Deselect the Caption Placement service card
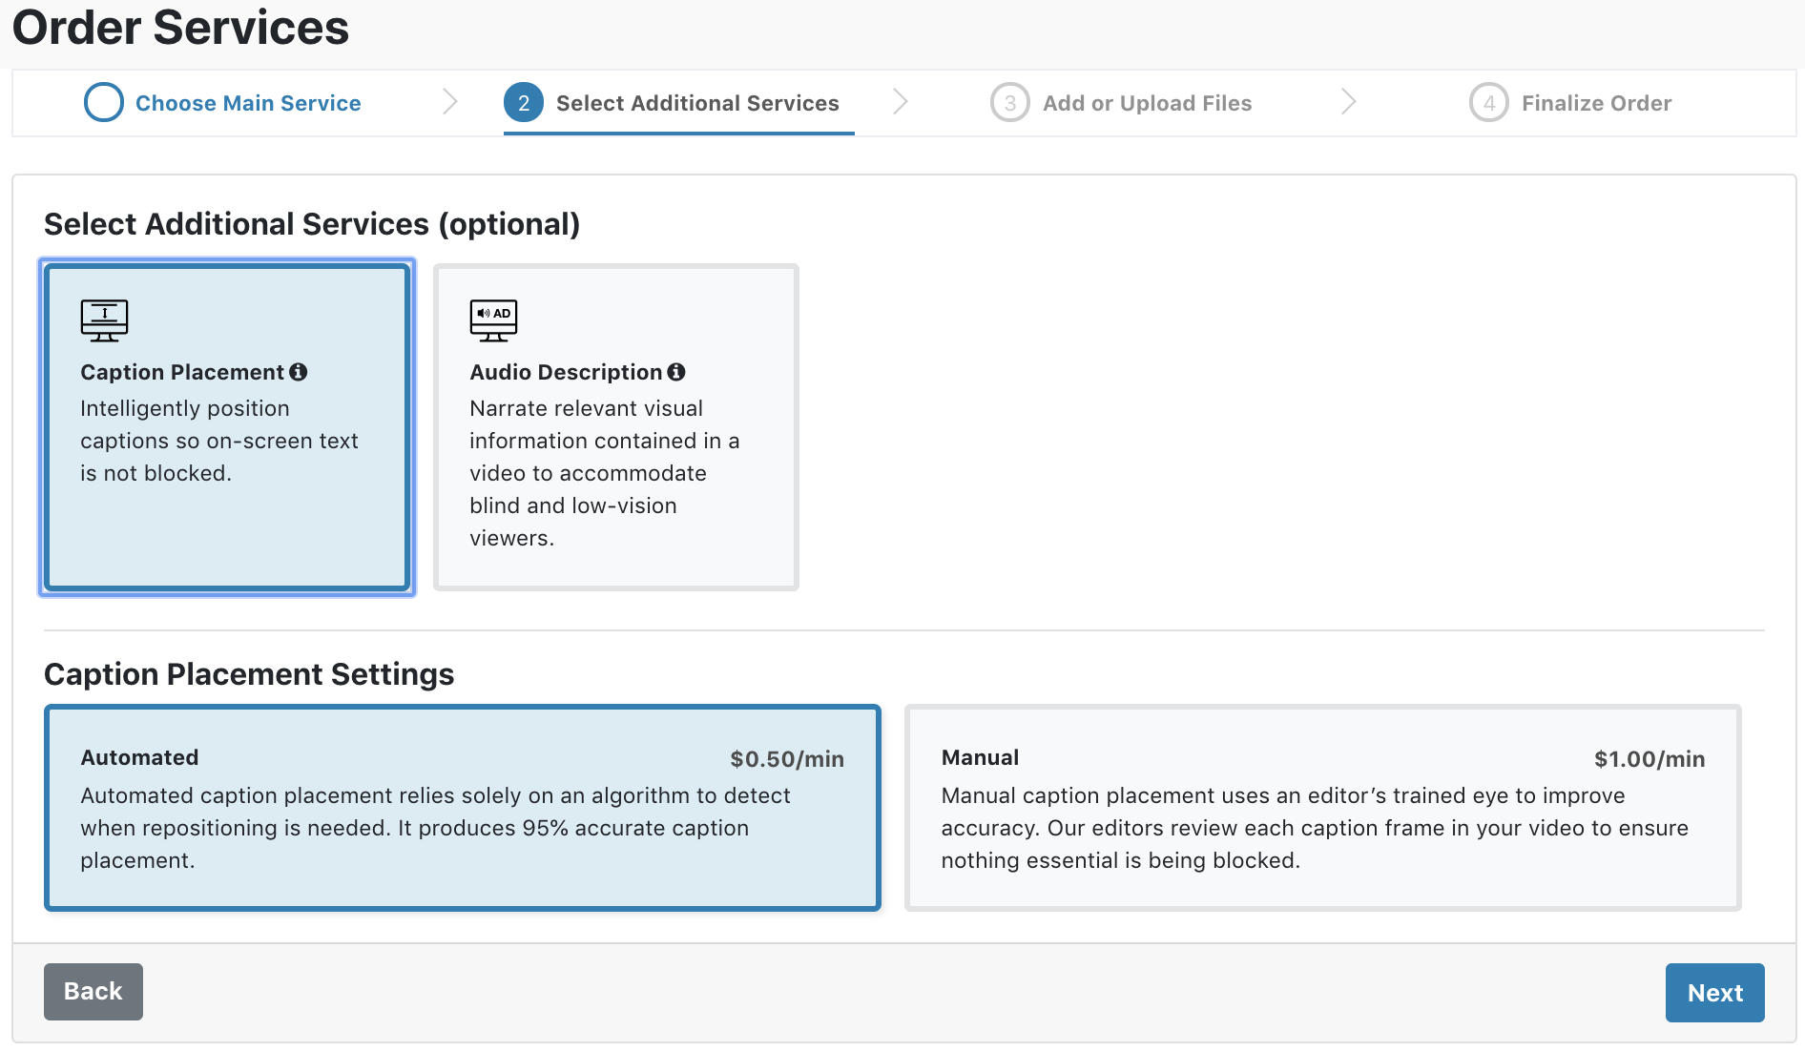Screen dimensions: 1805x1051 tap(227, 427)
